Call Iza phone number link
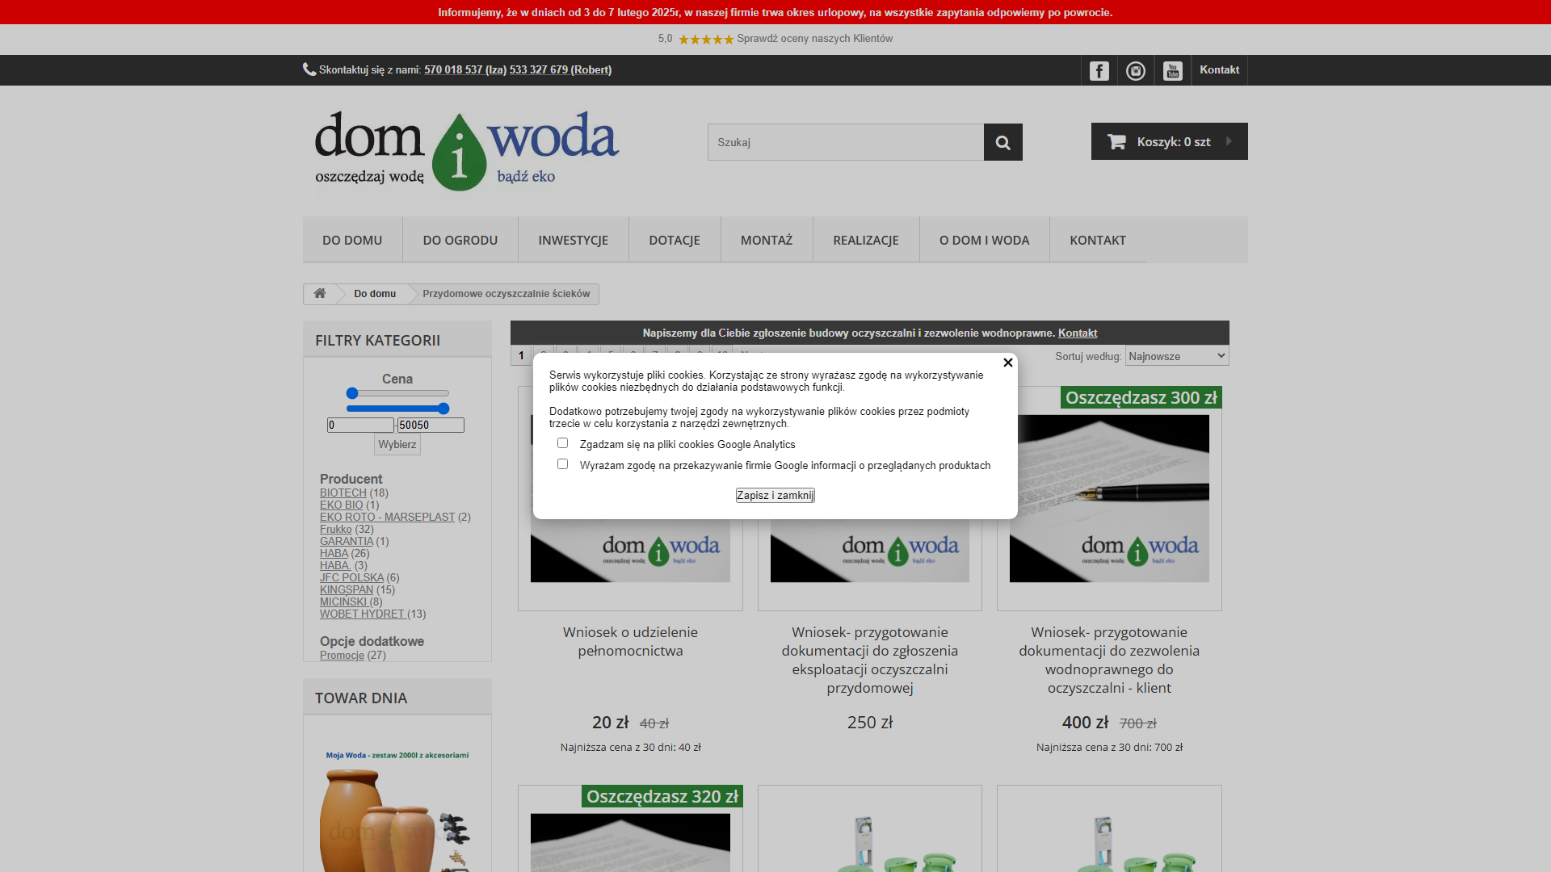Viewport: 1551px width, 872px height. (465, 70)
